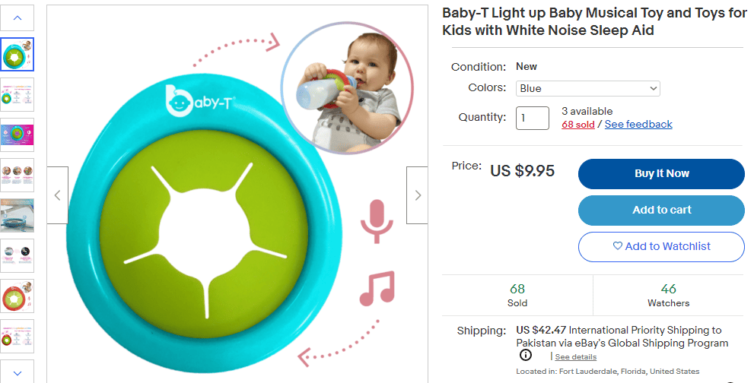Click the Buy It Now button
754x383 pixels.
tap(661, 174)
